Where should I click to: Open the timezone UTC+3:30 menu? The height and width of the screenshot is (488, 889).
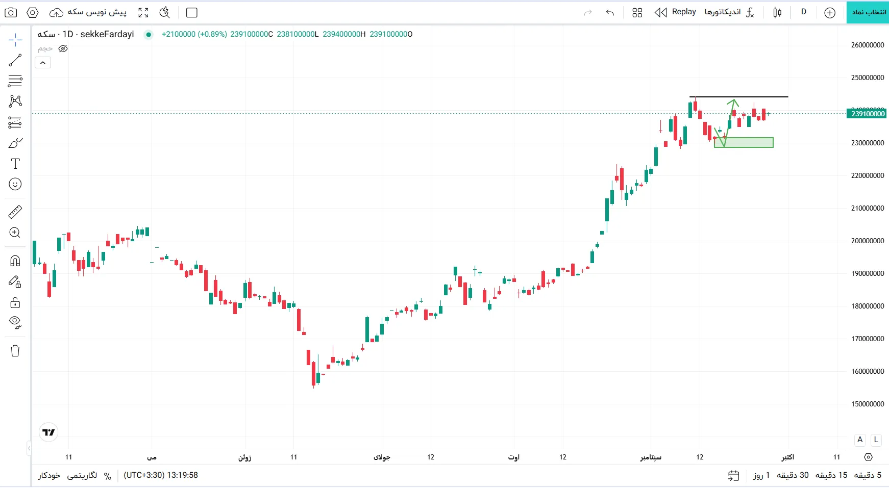pos(161,475)
